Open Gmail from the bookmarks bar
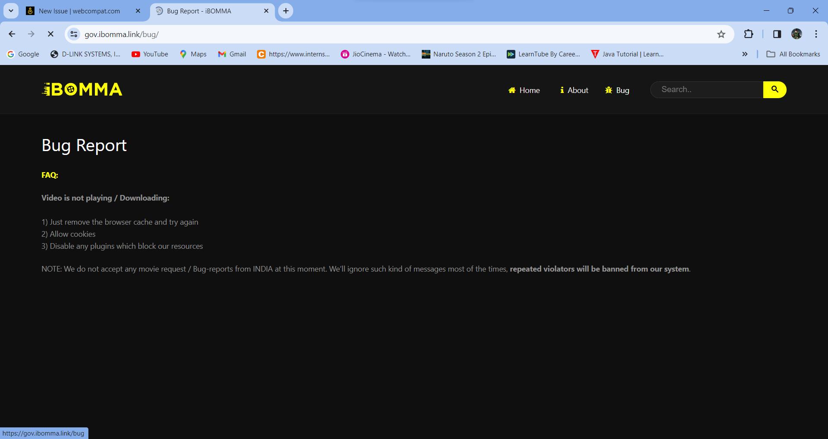 pyautogui.click(x=232, y=54)
